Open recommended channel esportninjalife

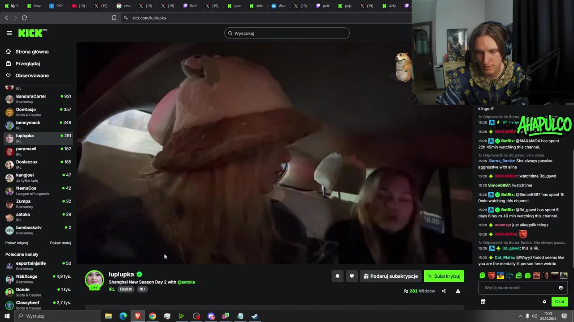[x=38, y=266]
